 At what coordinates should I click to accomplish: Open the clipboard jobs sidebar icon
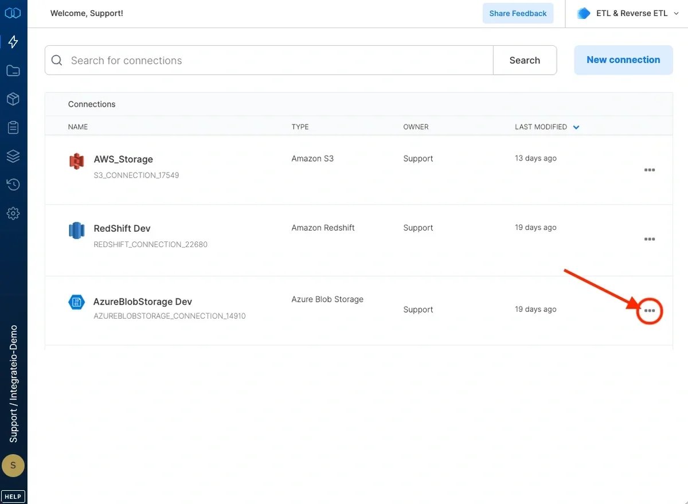pyautogui.click(x=13, y=127)
